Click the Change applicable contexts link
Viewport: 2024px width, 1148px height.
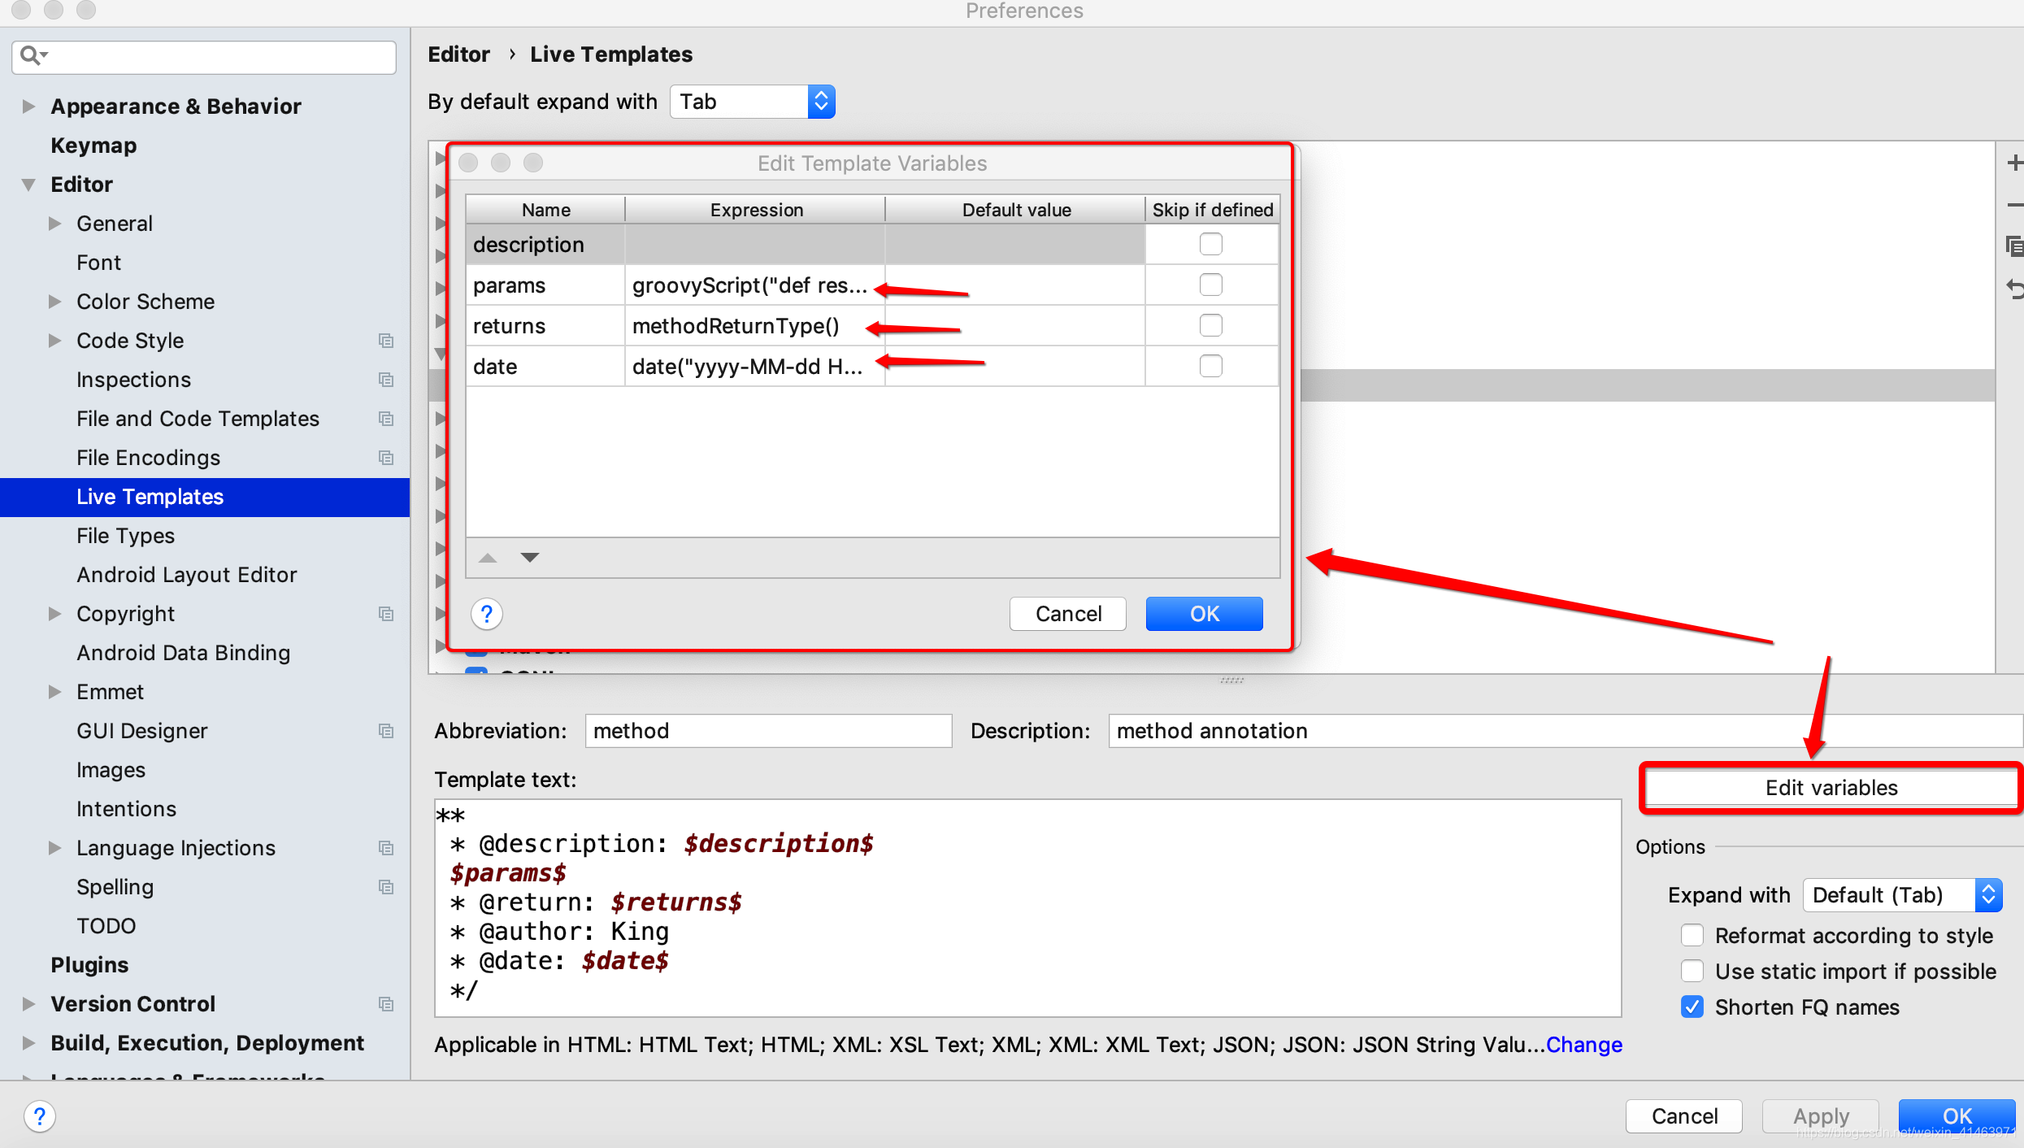(x=1585, y=1046)
